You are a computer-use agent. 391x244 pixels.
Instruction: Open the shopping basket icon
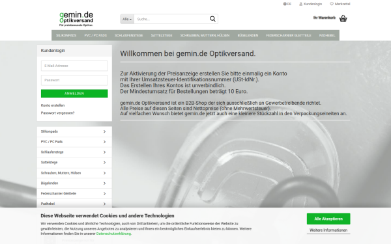coord(343,18)
